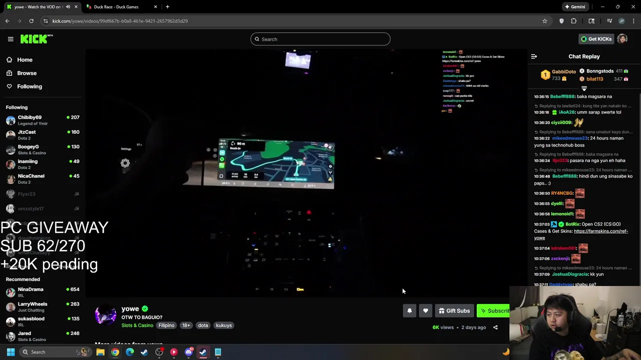The image size is (641, 360).
Task: Open Discord from the taskbar
Action: [188, 352]
